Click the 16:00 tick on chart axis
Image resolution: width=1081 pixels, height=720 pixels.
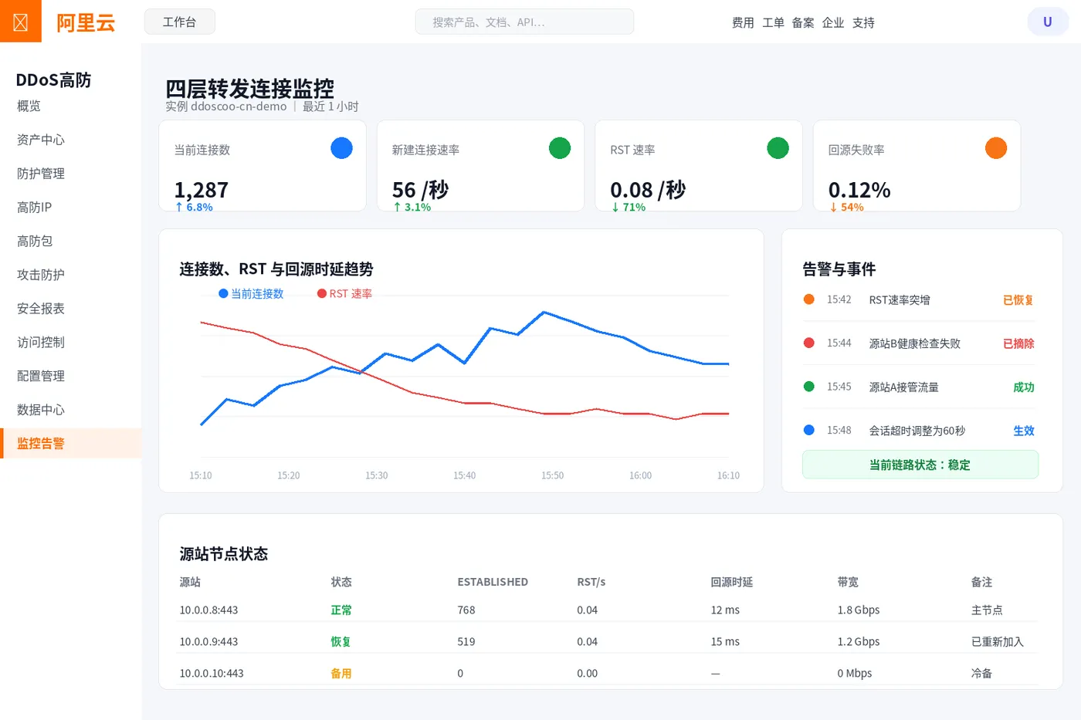[640, 475]
